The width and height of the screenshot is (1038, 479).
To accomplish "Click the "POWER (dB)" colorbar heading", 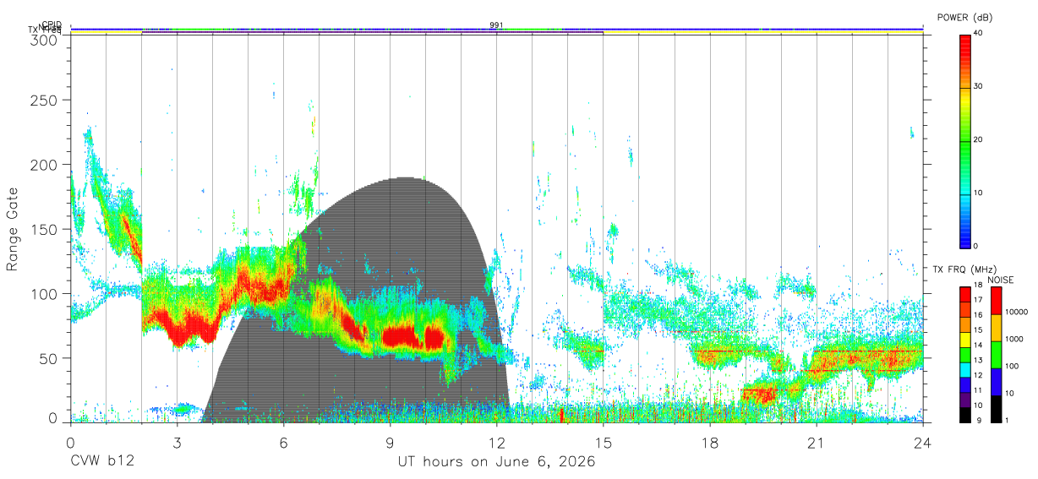I will click(x=964, y=18).
